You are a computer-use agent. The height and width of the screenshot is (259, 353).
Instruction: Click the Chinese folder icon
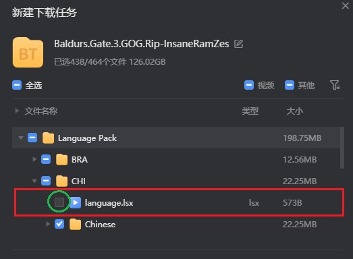(x=75, y=225)
